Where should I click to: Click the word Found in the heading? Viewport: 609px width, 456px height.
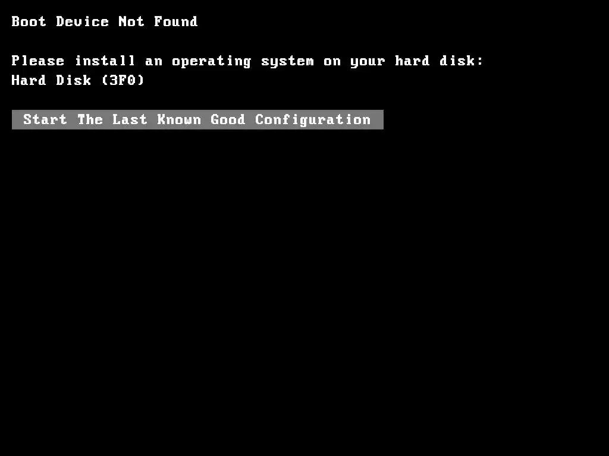pyautogui.click(x=176, y=21)
